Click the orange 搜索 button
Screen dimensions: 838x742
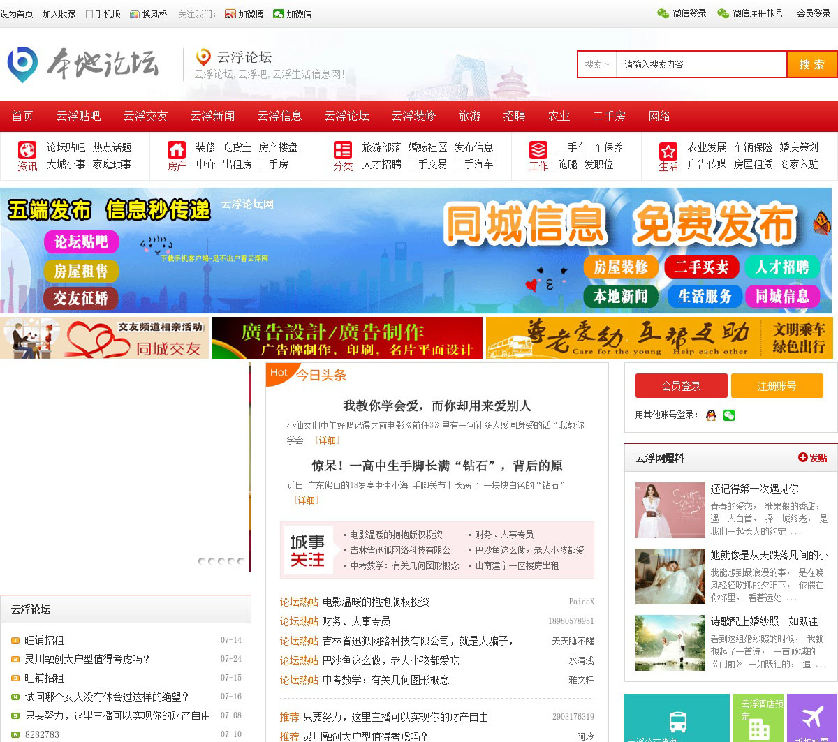click(x=811, y=64)
